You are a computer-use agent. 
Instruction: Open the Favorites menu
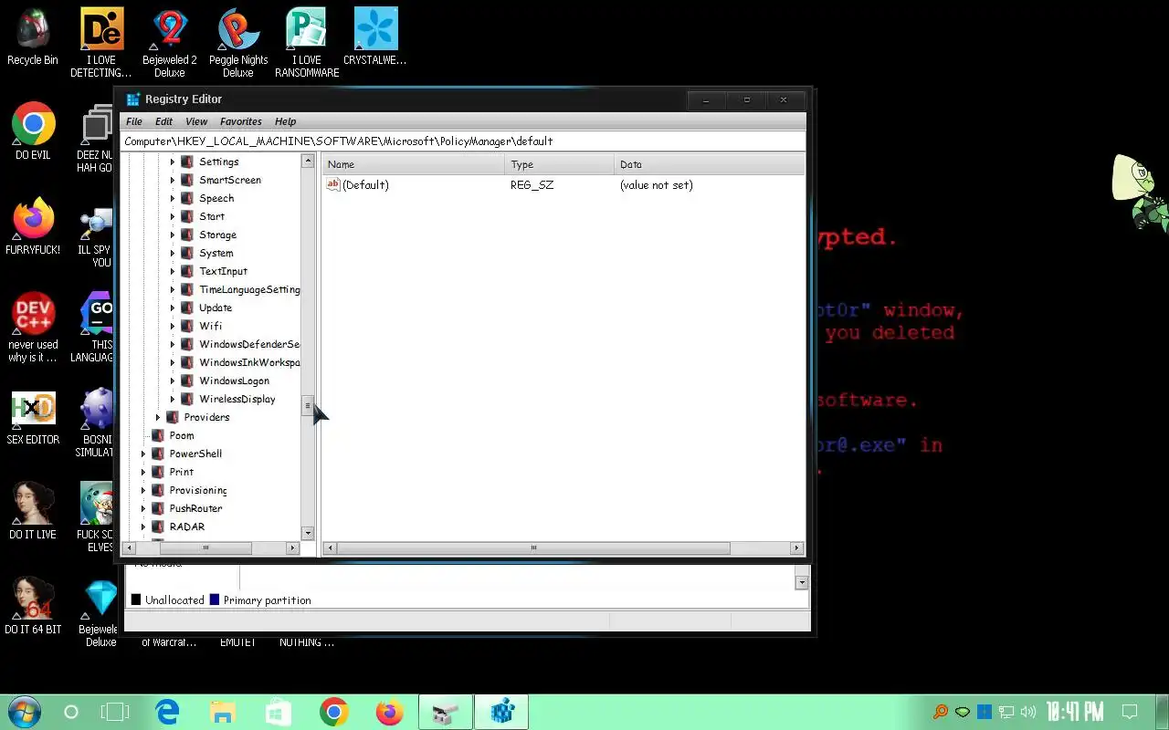coord(241,121)
